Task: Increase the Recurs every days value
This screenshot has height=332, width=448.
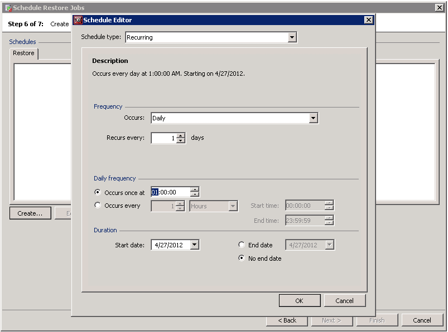Action: (x=181, y=135)
